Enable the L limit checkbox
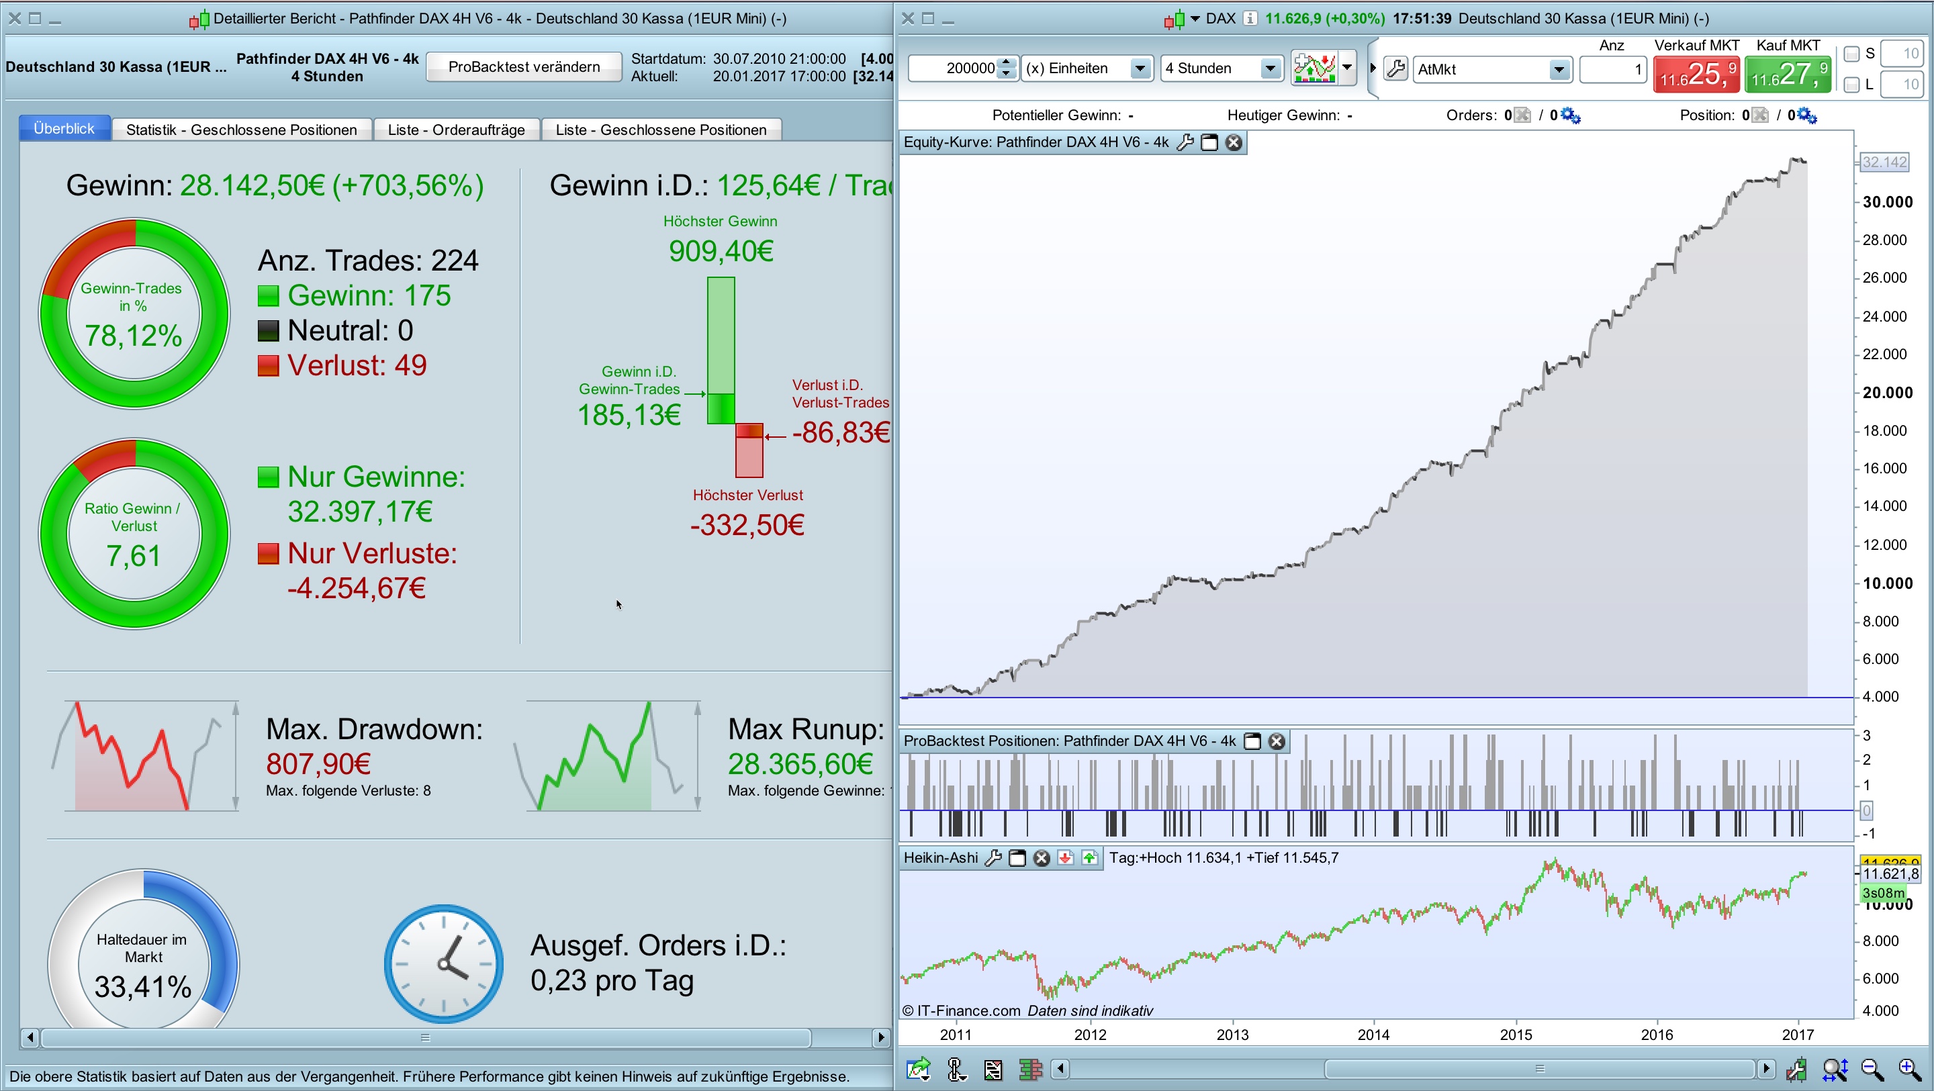 click(x=1851, y=84)
